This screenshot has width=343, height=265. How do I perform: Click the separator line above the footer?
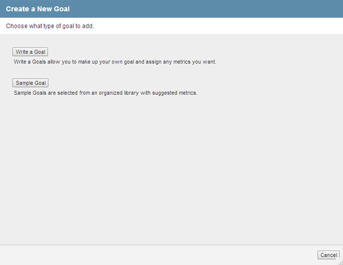tap(171, 245)
